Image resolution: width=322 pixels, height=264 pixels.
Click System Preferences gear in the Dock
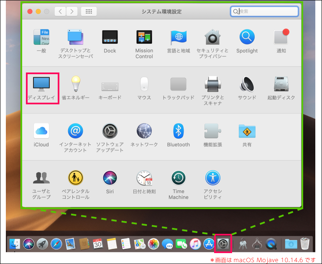[x=223, y=244]
